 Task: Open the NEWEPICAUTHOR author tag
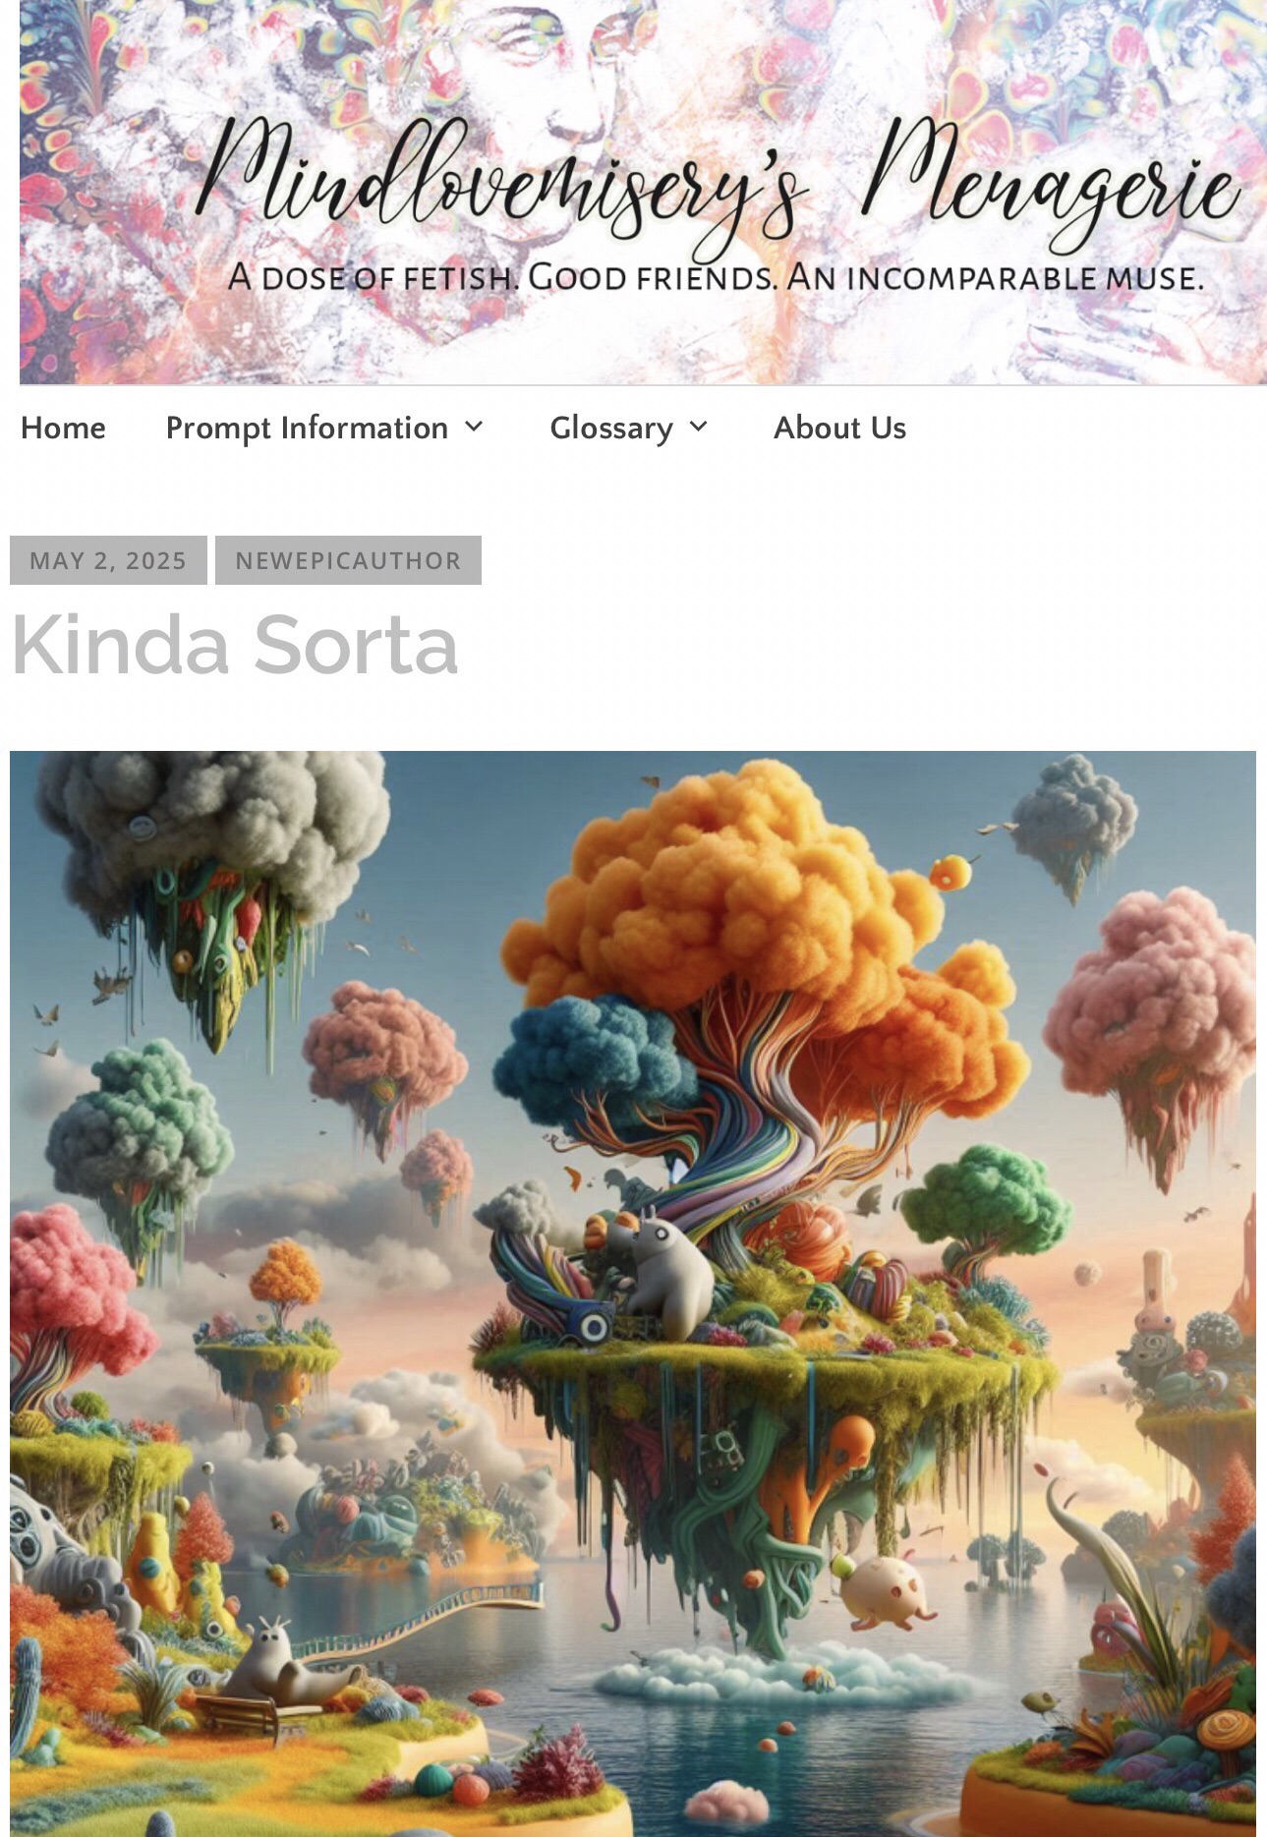[348, 560]
